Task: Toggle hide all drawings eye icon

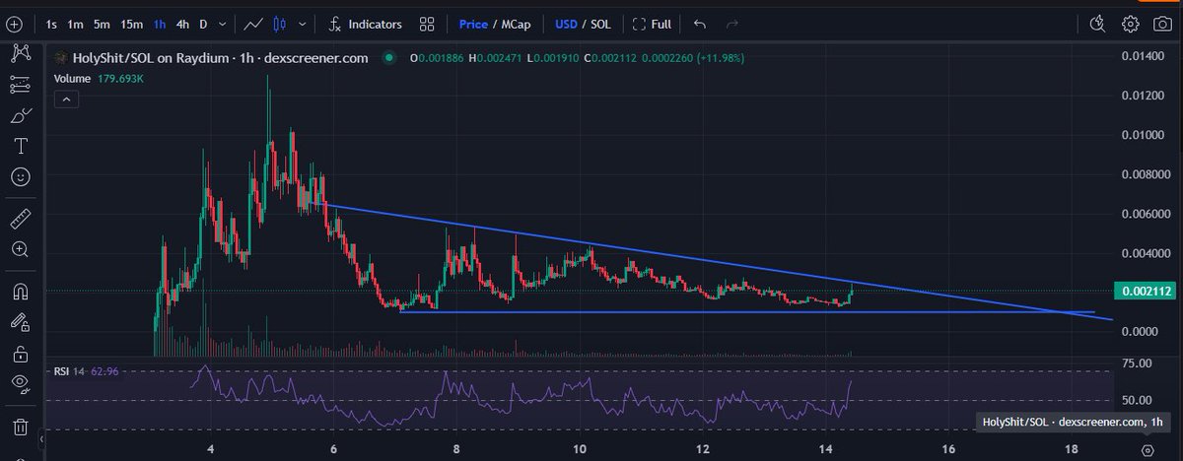Action: click(20, 383)
